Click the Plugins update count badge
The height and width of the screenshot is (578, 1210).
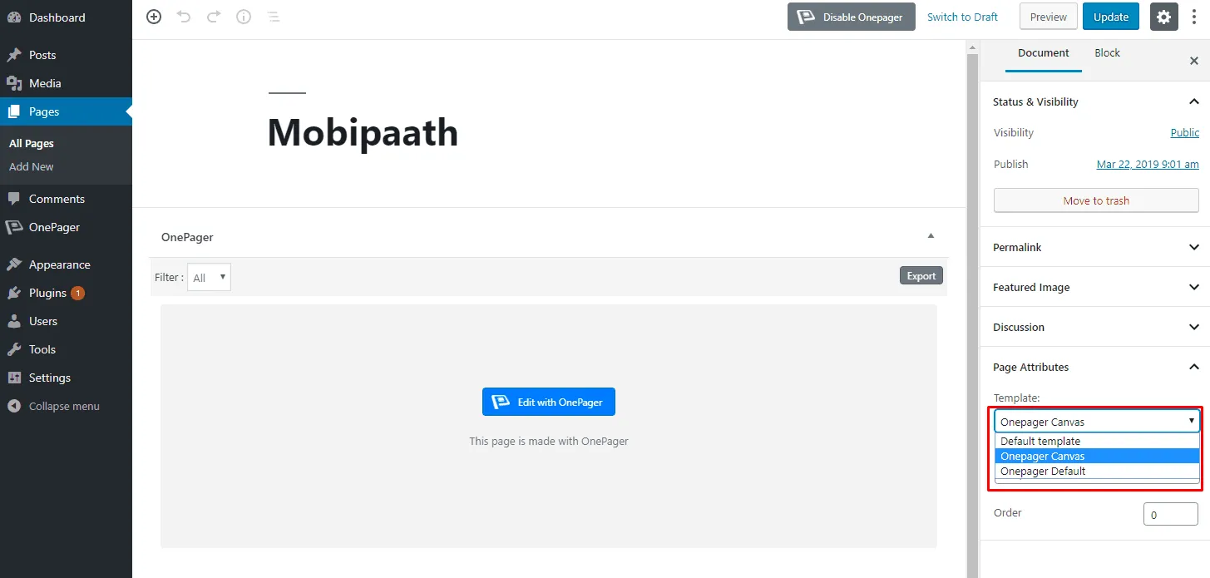(x=77, y=293)
